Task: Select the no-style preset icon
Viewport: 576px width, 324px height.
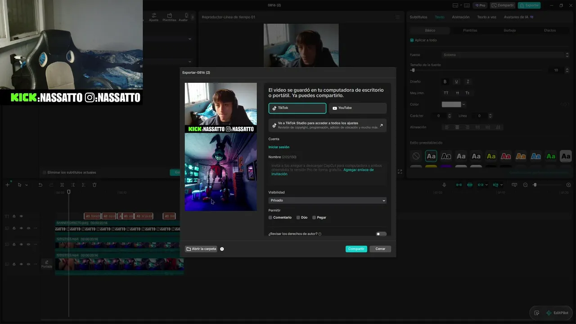Action: (416, 156)
